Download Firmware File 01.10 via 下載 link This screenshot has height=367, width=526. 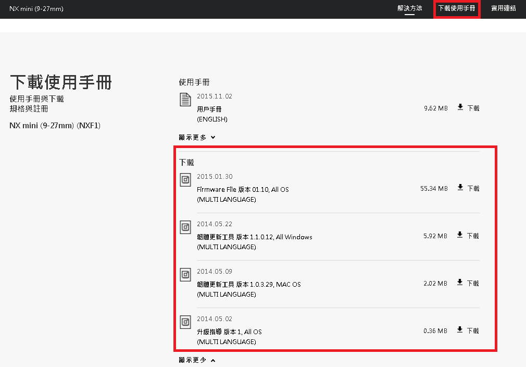tap(473, 188)
